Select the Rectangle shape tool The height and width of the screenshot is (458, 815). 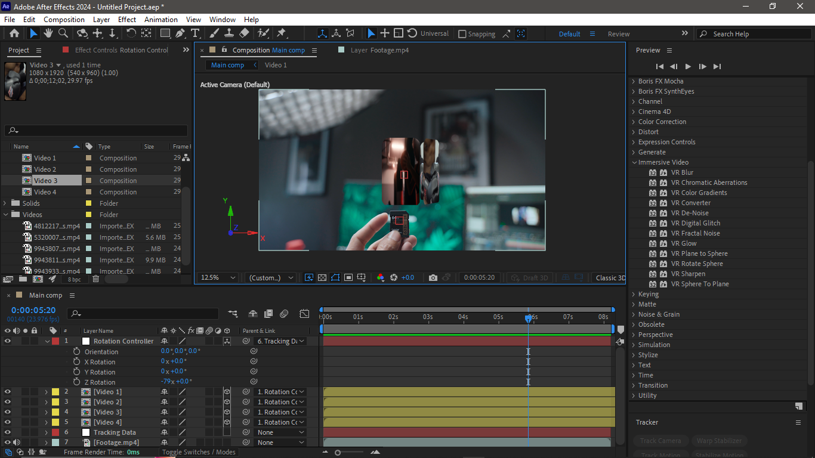tap(165, 33)
